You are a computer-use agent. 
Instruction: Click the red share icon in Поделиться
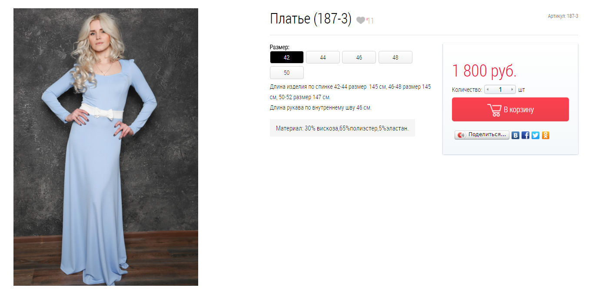click(461, 135)
